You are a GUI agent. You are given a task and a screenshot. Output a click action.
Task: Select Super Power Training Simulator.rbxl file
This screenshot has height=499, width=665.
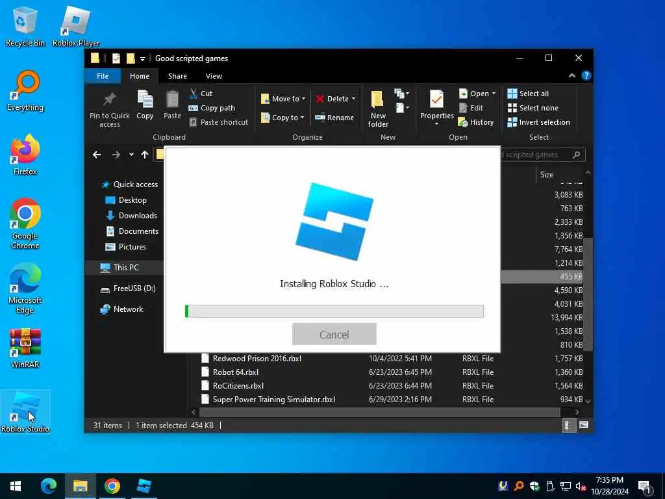268,400
